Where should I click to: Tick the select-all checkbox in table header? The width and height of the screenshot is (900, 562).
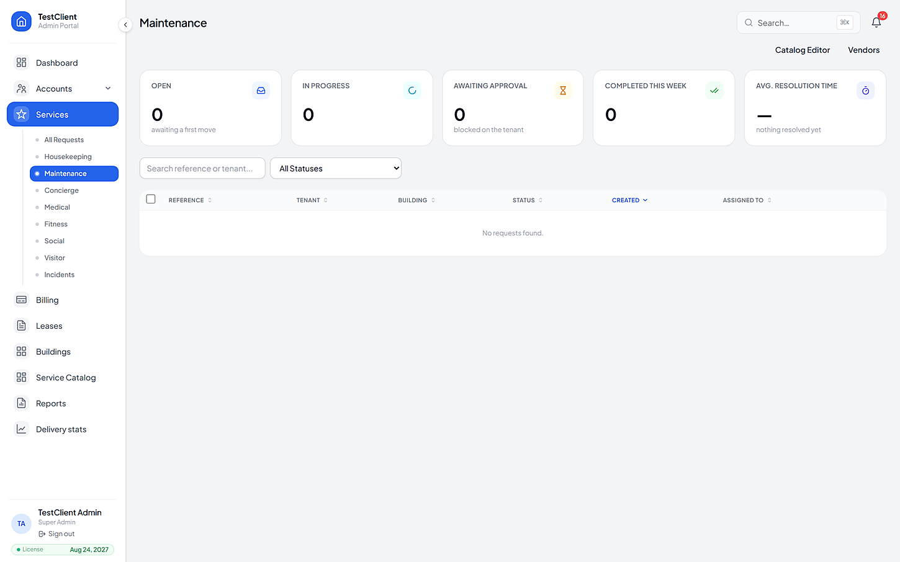tap(151, 199)
